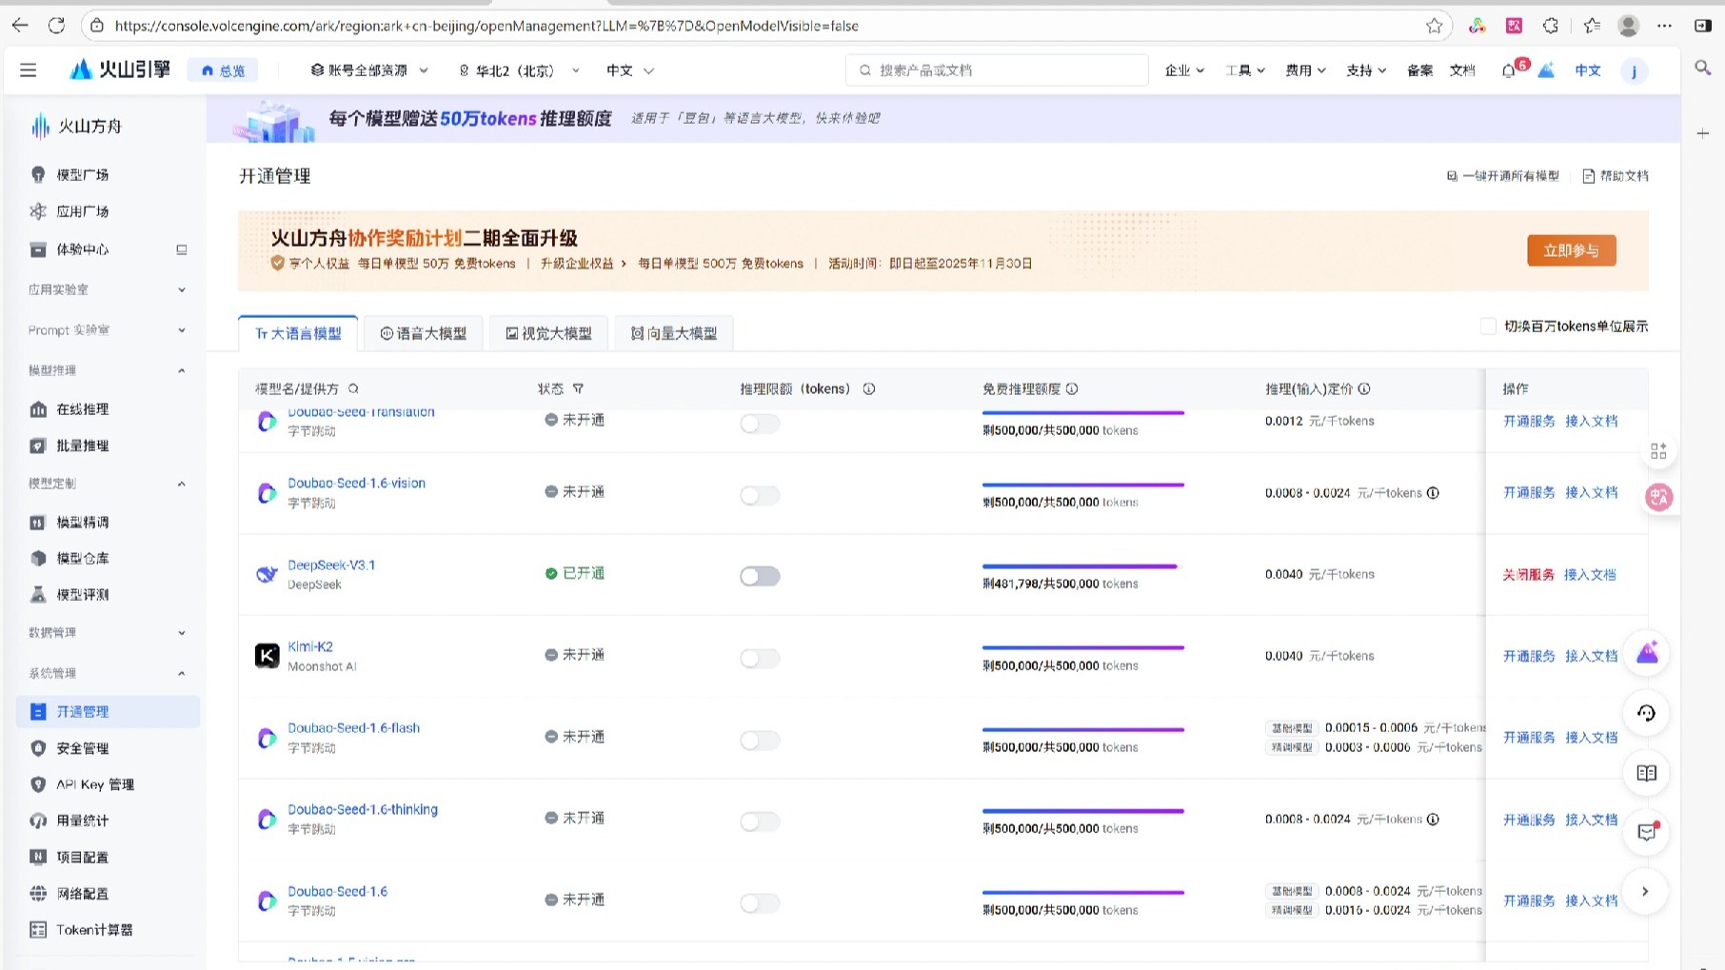Toggle inference limit for DeepSeek-V3.1
Viewport: 1725px width, 970px height.
[760, 576]
